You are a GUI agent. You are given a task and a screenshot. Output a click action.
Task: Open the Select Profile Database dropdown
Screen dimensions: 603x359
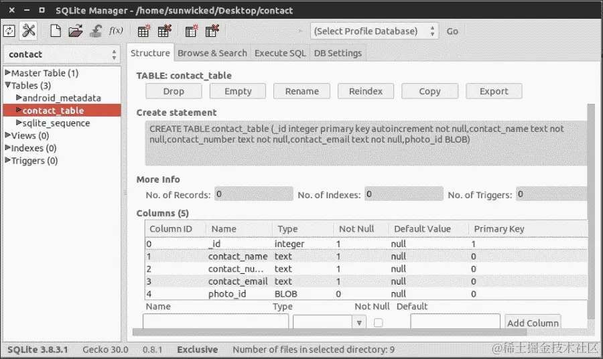374,31
